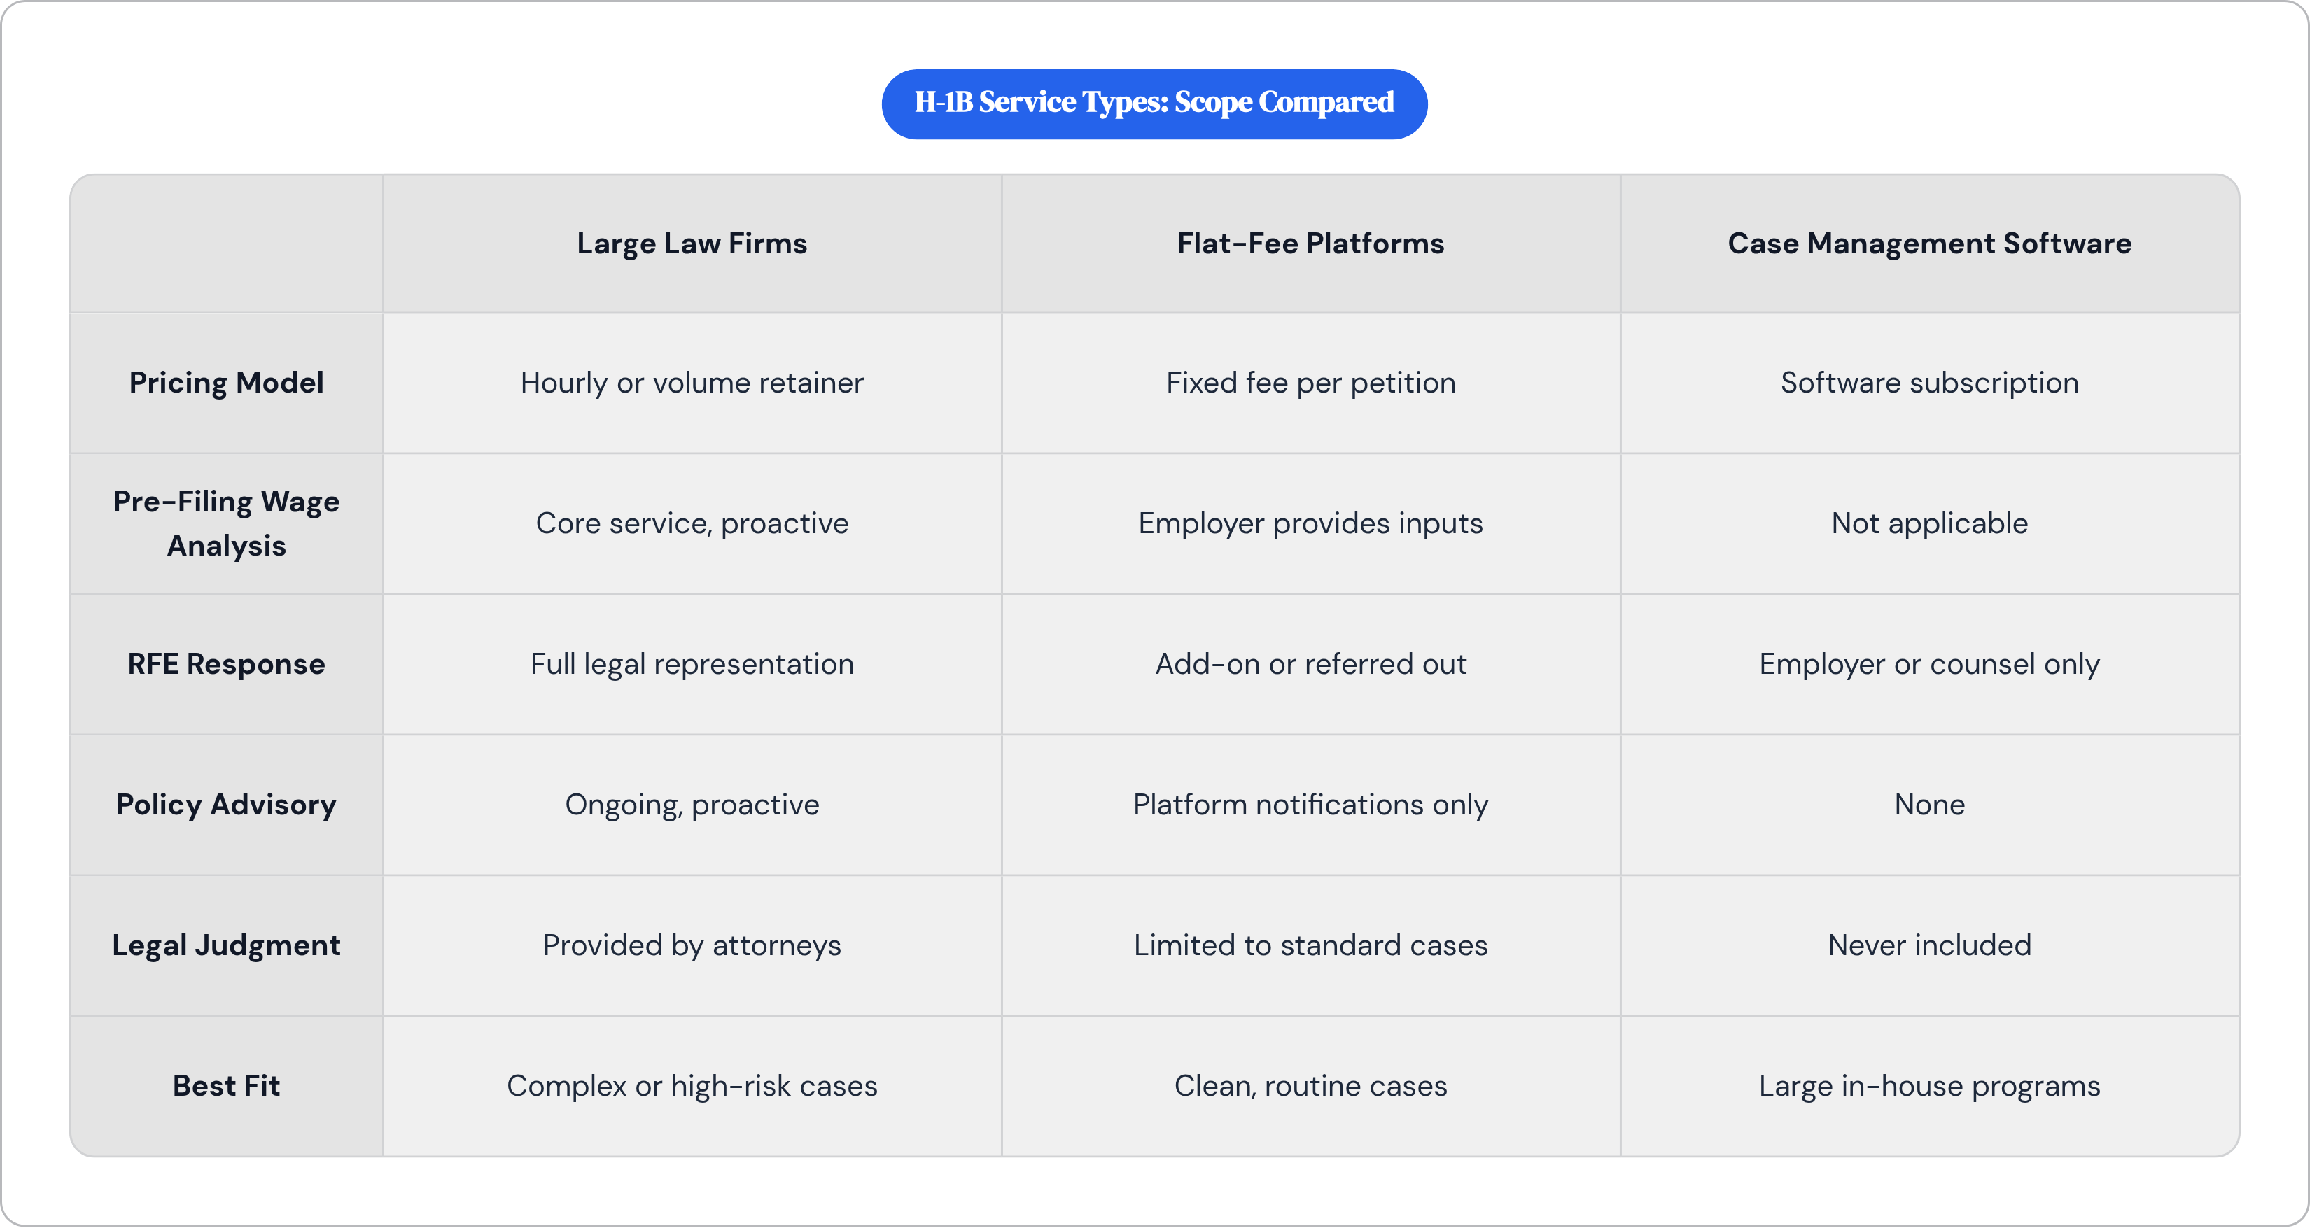Select the 'Software subscription' cell
This screenshot has height=1228, width=2310.
pos(1930,383)
